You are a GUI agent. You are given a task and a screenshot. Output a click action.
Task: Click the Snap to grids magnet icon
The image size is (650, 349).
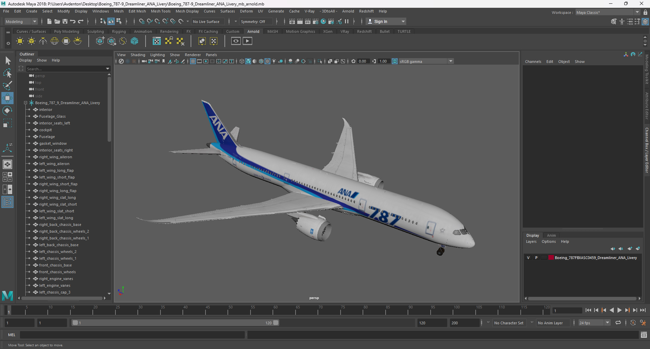(x=142, y=21)
